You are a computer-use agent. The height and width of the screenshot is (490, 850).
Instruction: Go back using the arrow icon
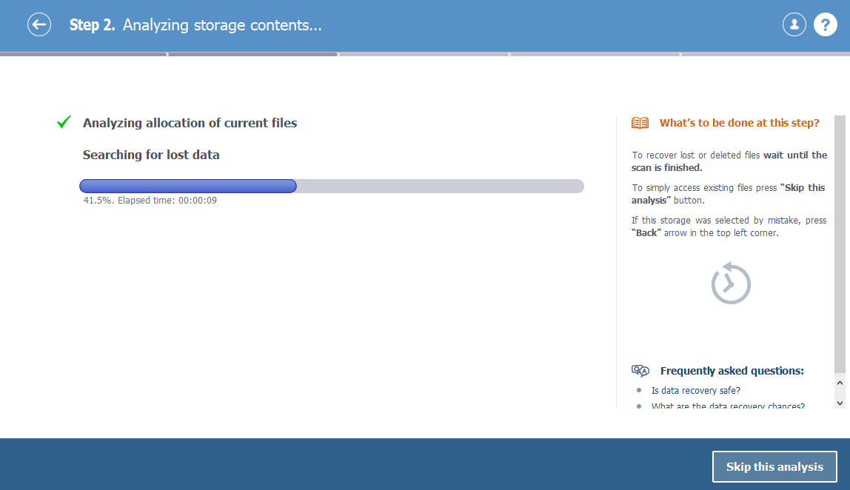tap(39, 24)
